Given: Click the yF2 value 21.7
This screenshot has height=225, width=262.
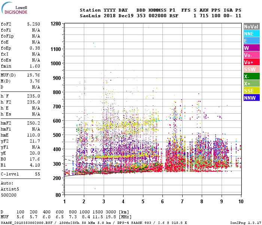Looking at the screenshot, I should tap(35, 141).
